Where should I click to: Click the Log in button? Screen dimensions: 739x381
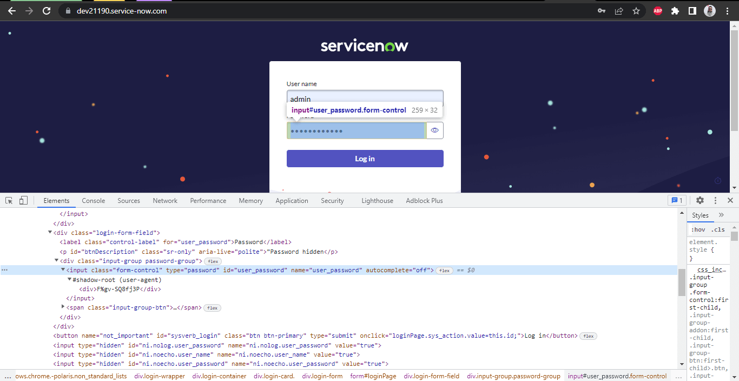[x=365, y=158]
